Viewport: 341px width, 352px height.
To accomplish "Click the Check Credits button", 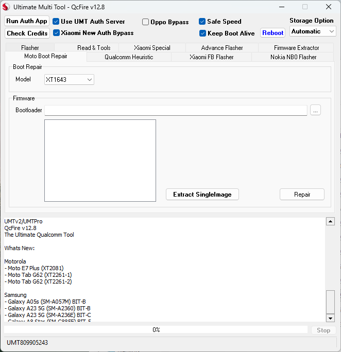I will coord(27,33).
